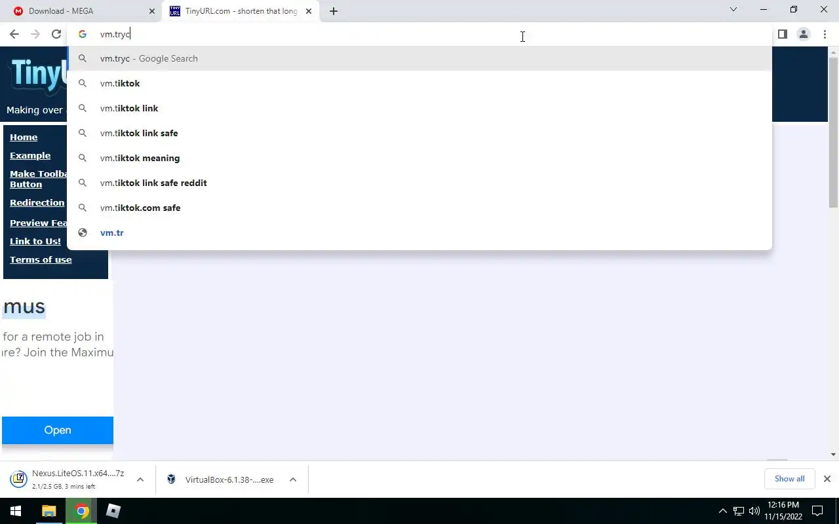Open the Make Toolbar Button link
Screen dimensions: 839x524
pyautogui.click(x=38, y=179)
